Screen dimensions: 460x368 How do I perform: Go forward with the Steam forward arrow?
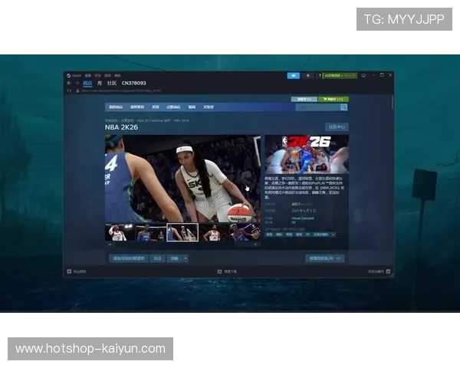[77, 83]
